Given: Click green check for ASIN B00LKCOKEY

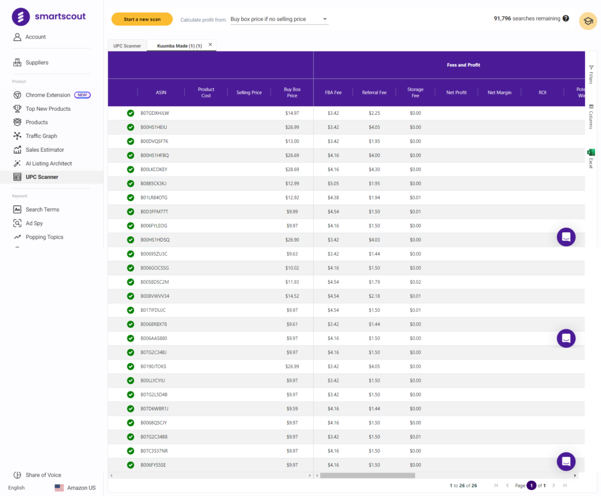Looking at the screenshot, I should pos(130,169).
